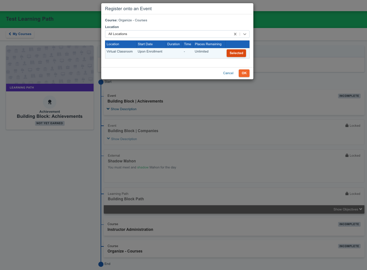This screenshot has width=367, height=270.
Task: Click the back chevron beside My Courses
Action: click(x=9, y=34)
